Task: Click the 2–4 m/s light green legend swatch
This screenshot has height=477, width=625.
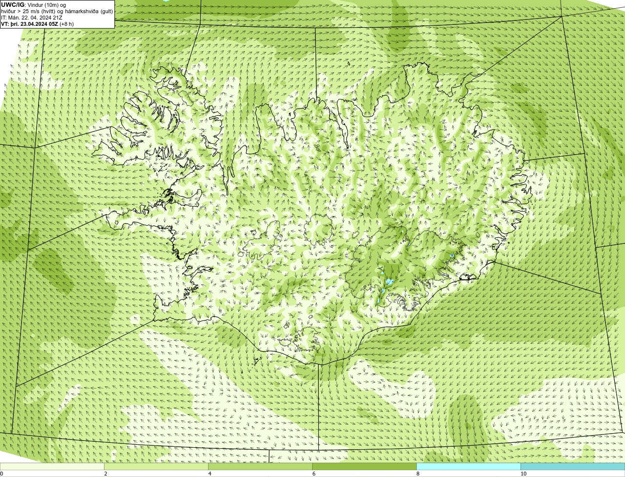Action: (x=156, y=467)
